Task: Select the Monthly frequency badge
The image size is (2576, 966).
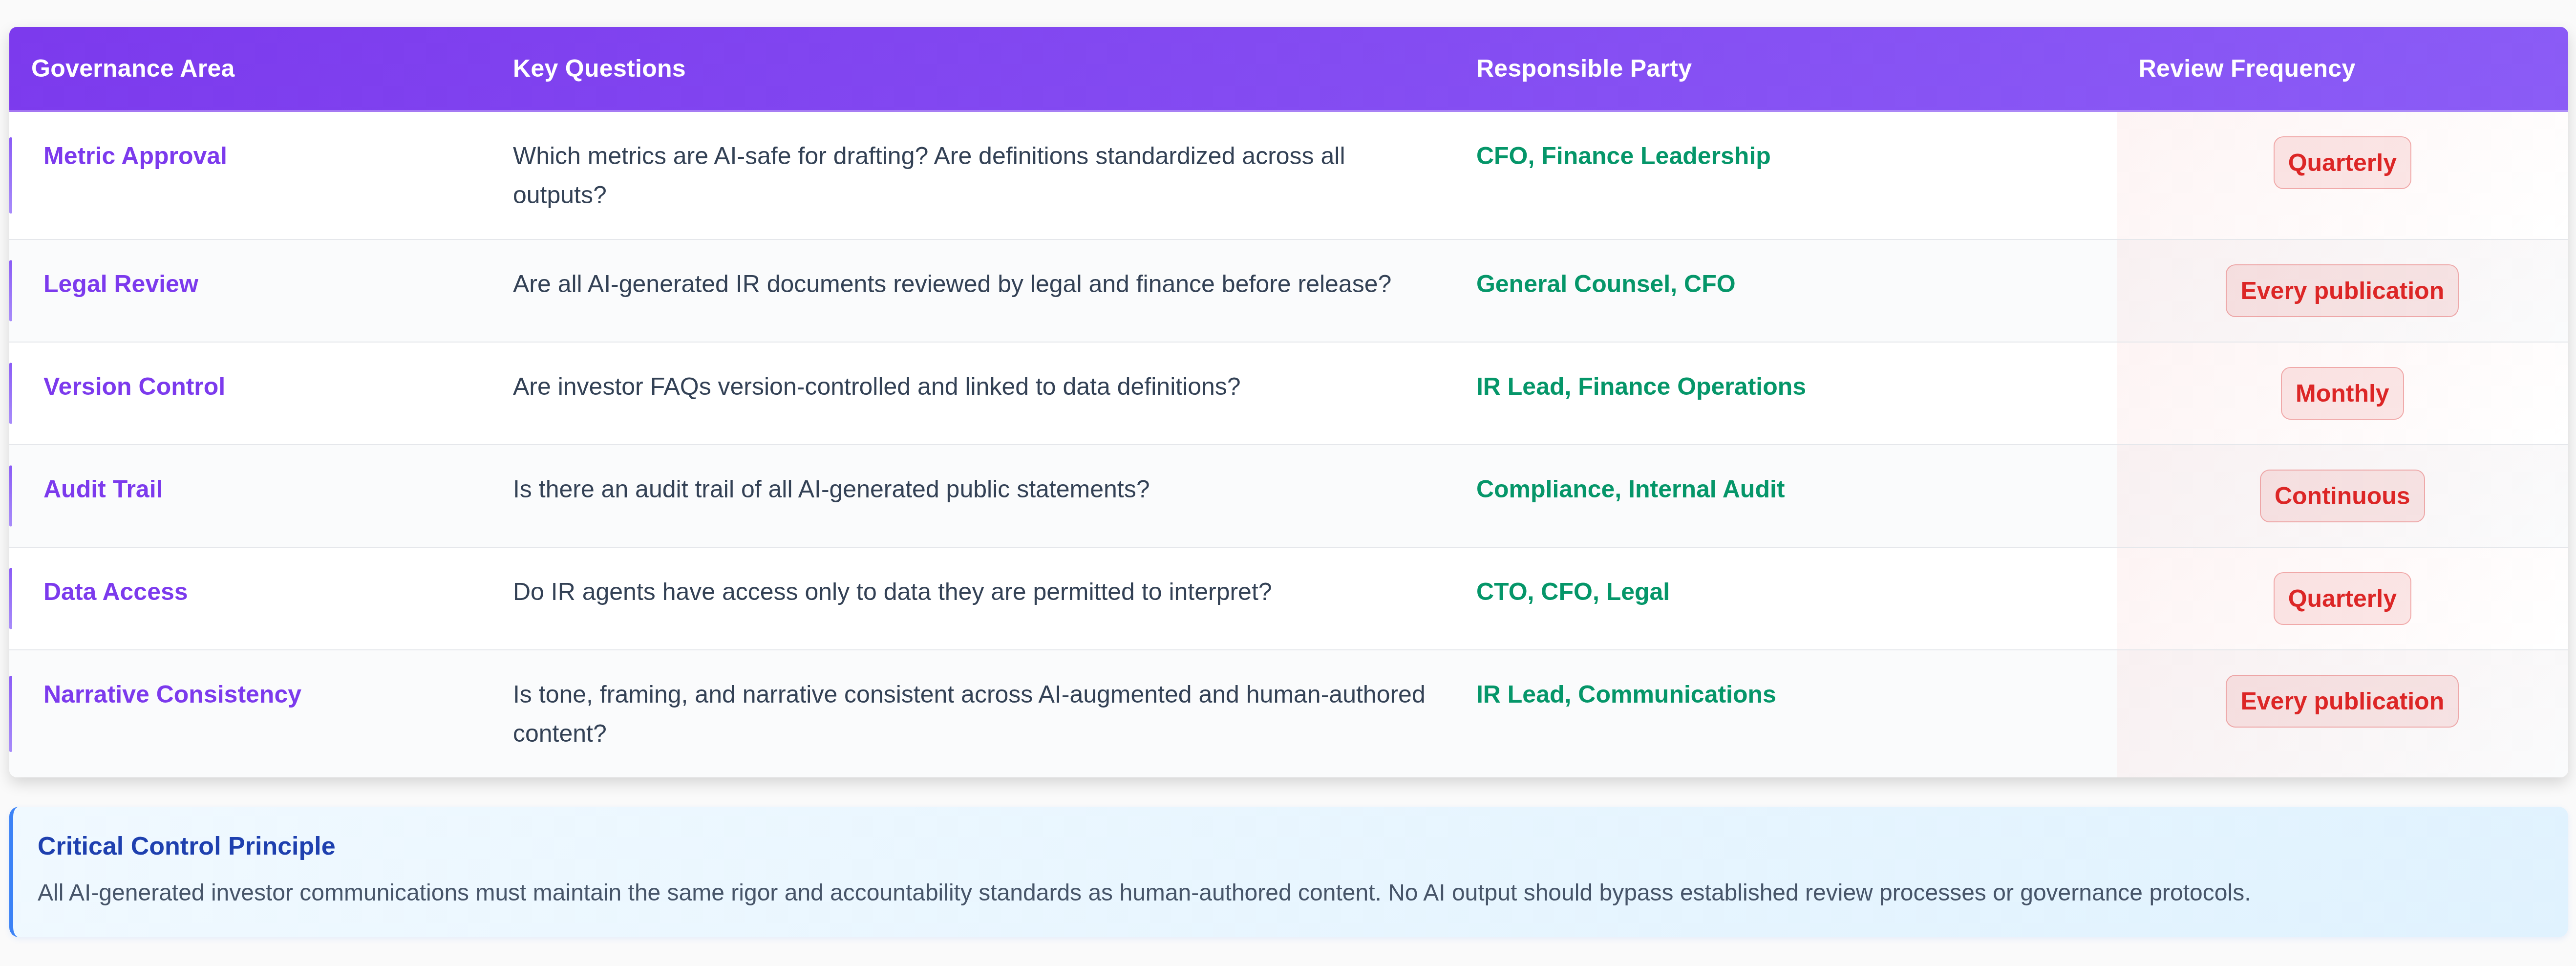Action: click(x=2341, y=394)
